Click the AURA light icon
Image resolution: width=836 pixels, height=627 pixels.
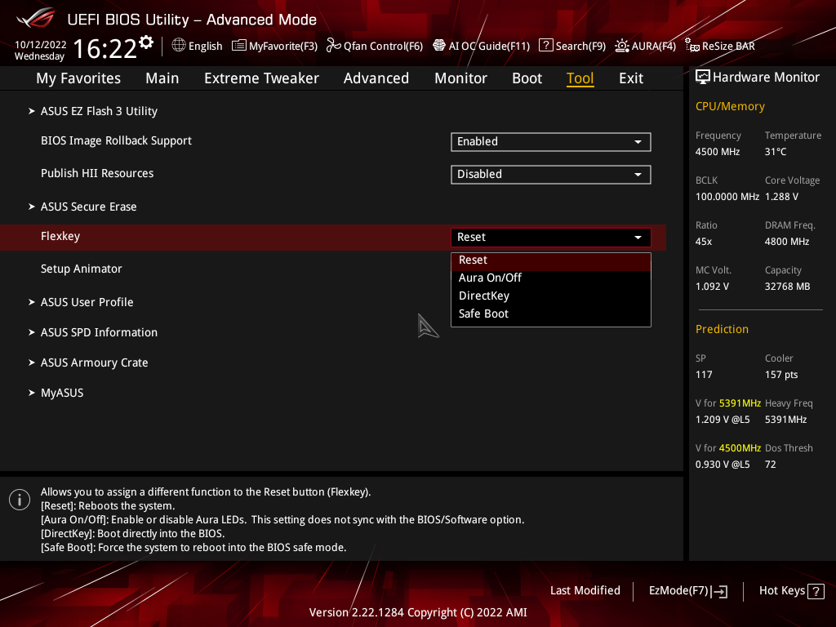pos(621,46)
